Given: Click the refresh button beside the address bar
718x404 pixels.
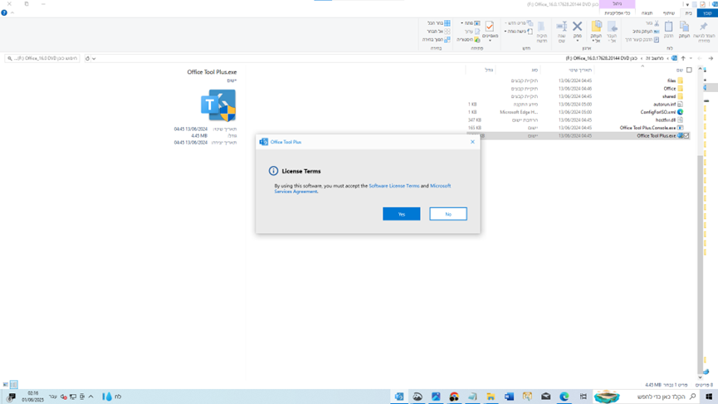Looking at the screenshot, I should coord(87,58).
